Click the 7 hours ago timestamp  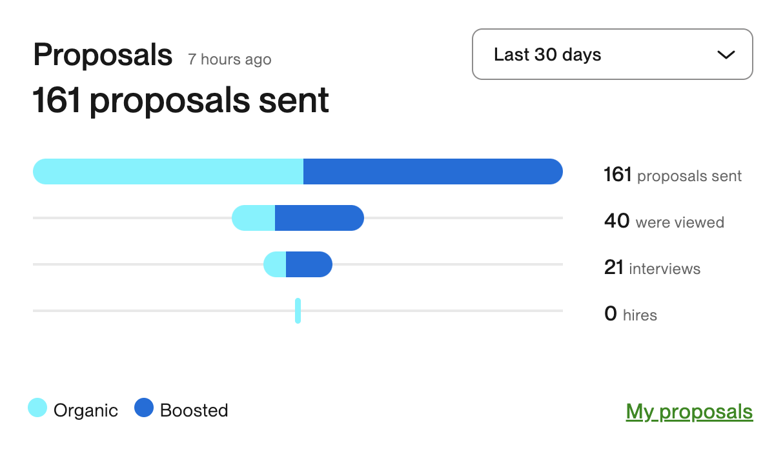(x=229, y=60)
